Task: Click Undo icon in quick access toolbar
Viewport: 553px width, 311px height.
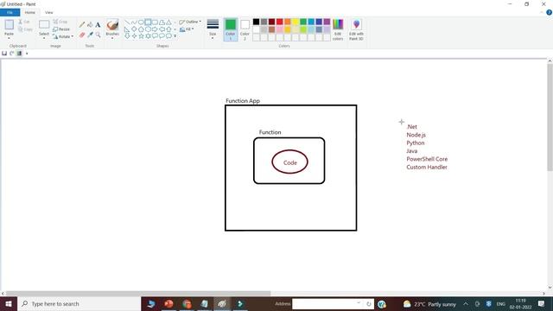Action: (12, 54)
